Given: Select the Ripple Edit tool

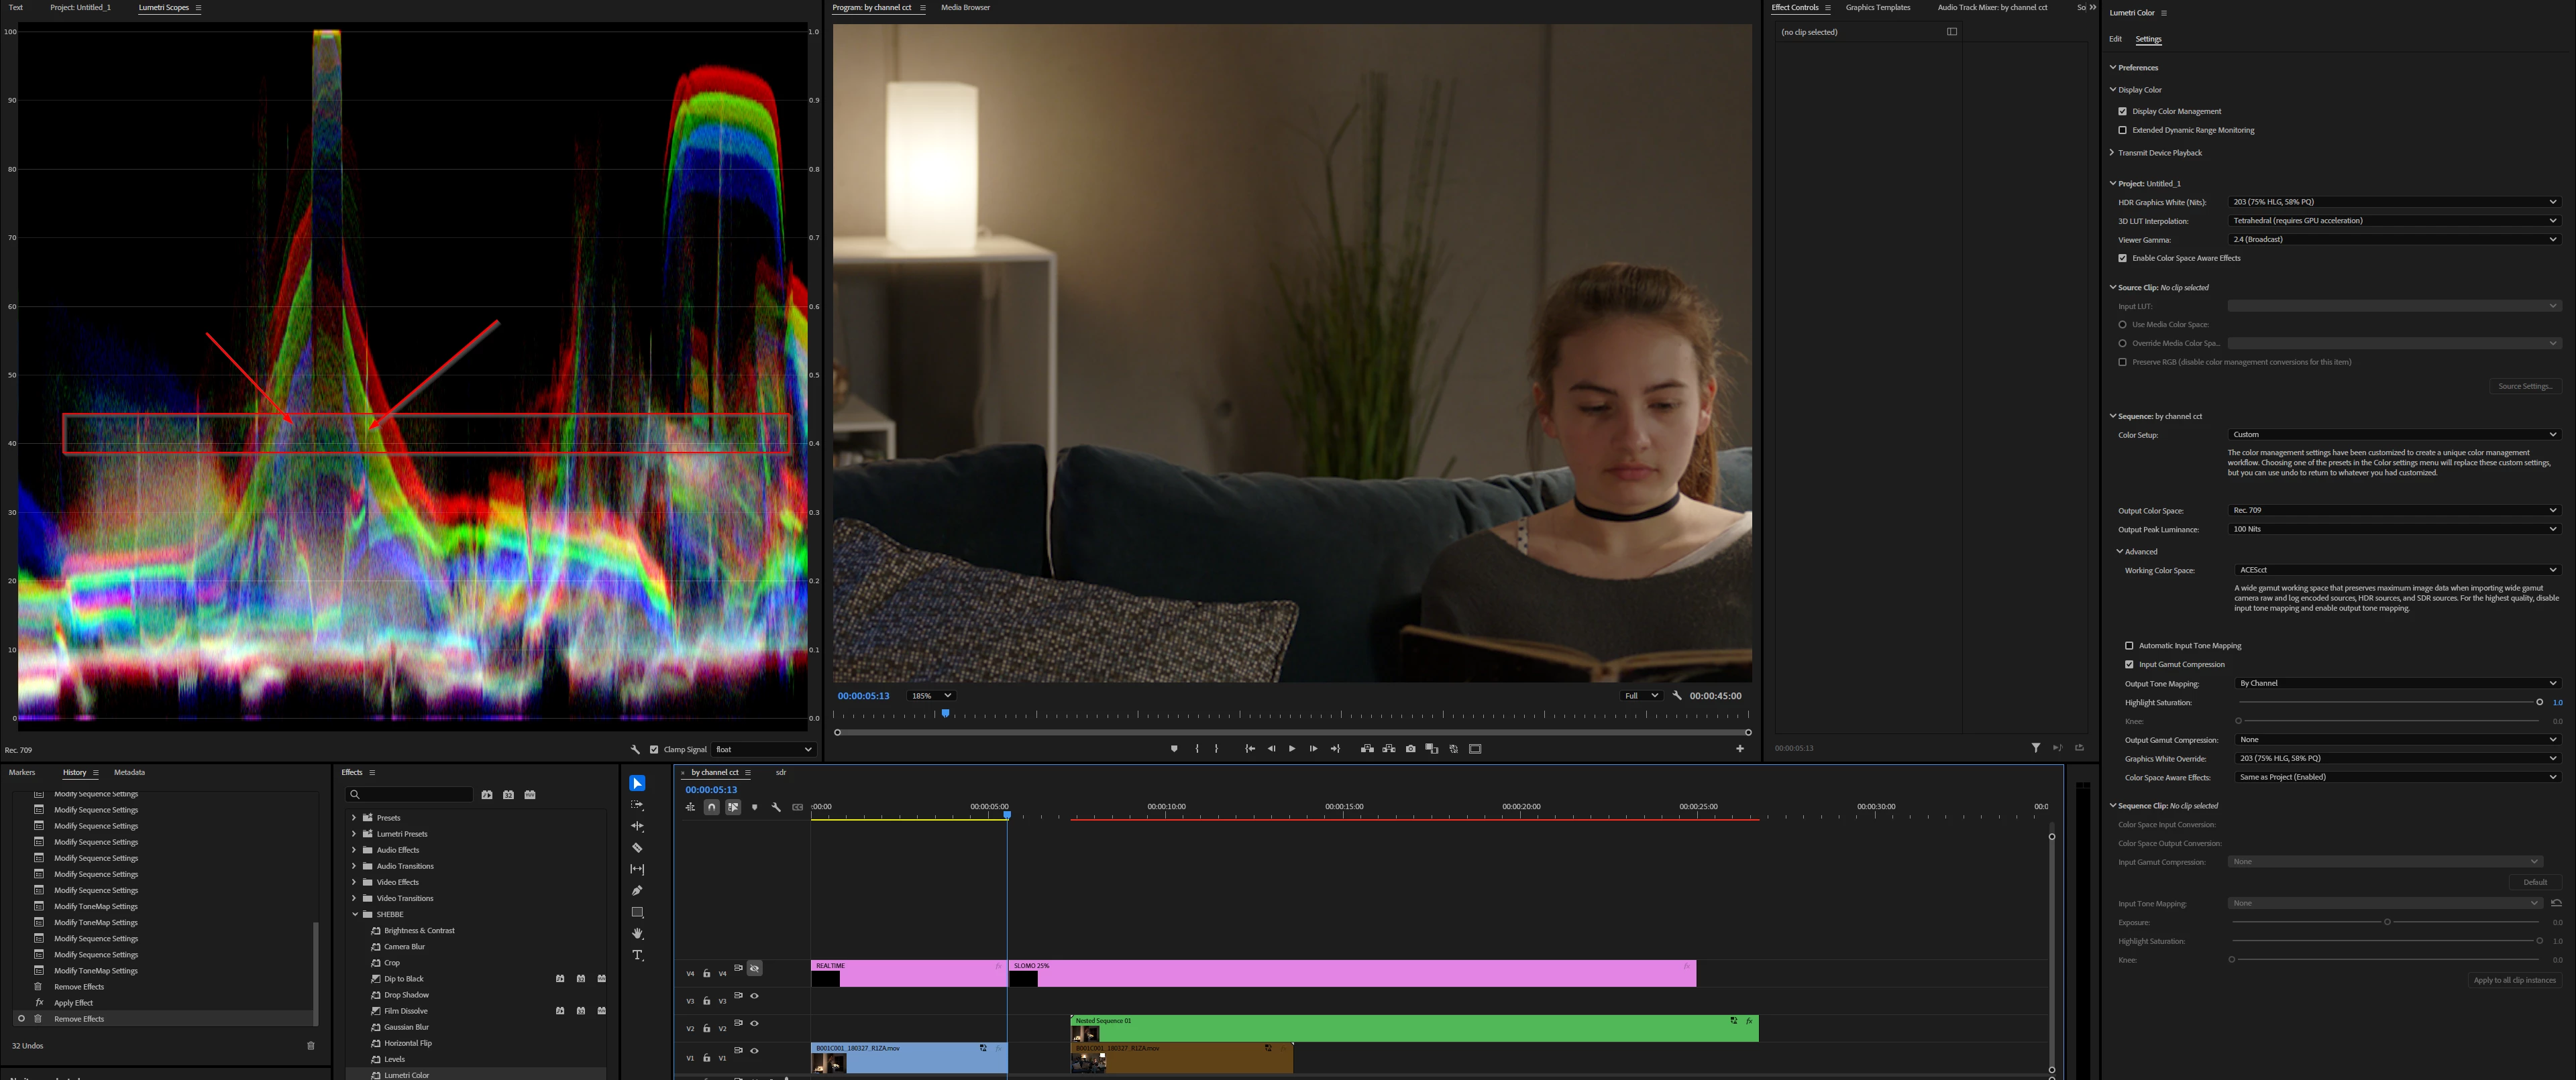Looking at the screenshot, I should [x=637, y=826].
